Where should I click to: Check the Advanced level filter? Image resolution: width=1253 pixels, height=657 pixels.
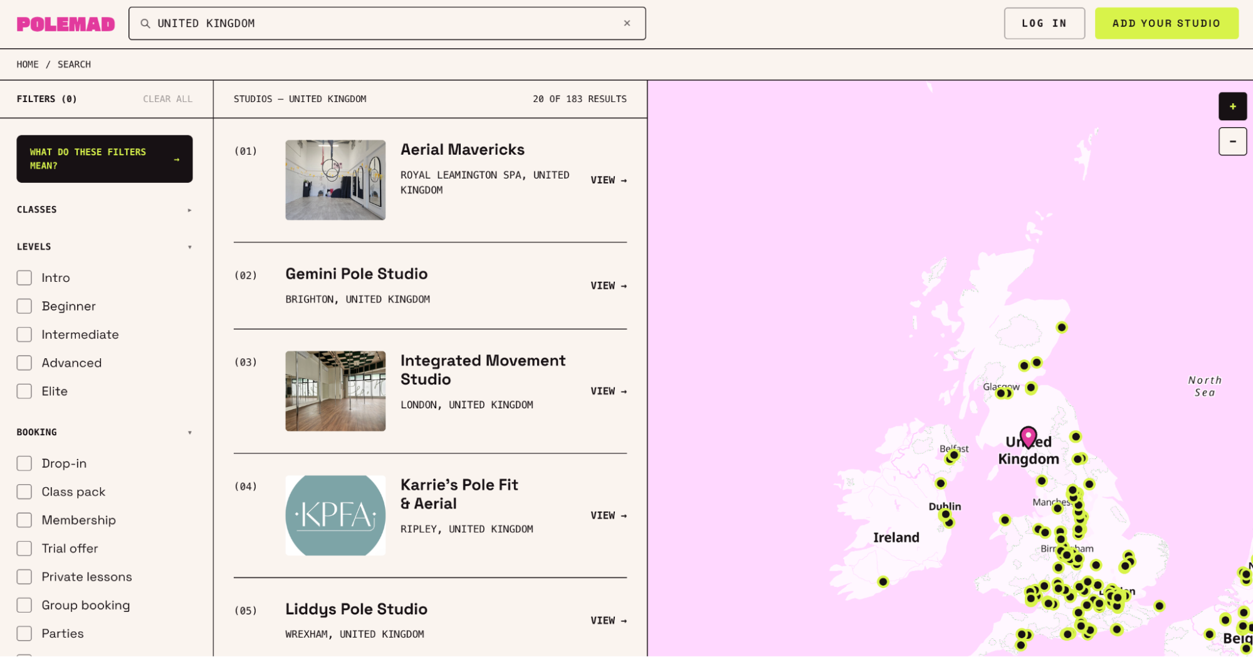24,363
